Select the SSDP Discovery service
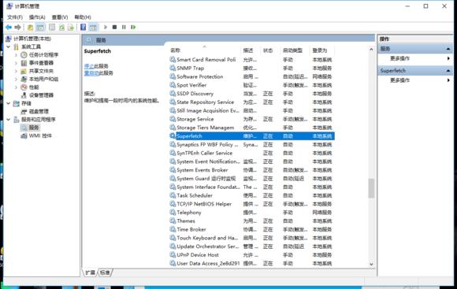Viewport: 457px width, 289px height. pos(251,94)
